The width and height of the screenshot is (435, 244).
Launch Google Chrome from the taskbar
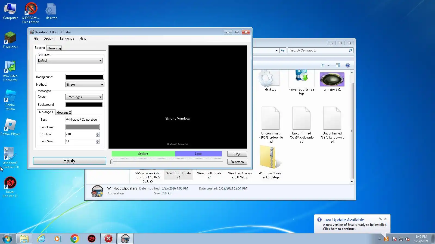tap(74, 239)
